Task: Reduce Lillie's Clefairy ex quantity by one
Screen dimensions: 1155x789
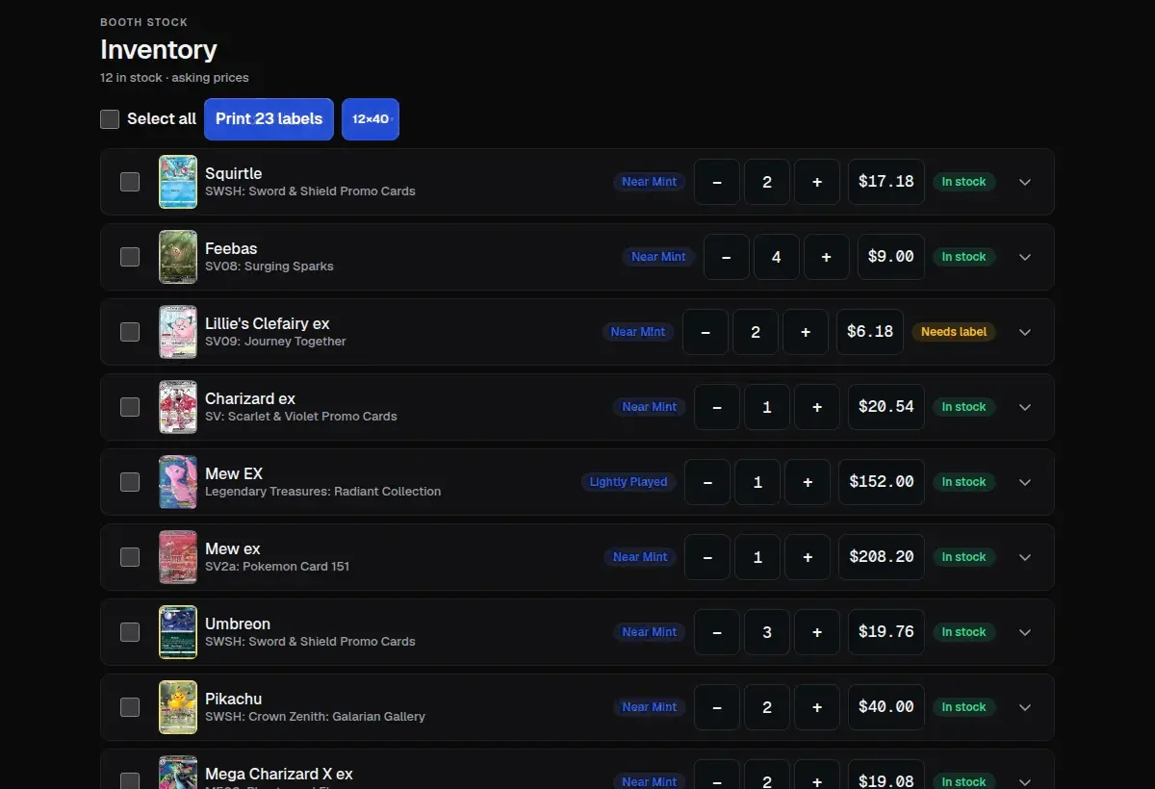Action: (706, 332)
